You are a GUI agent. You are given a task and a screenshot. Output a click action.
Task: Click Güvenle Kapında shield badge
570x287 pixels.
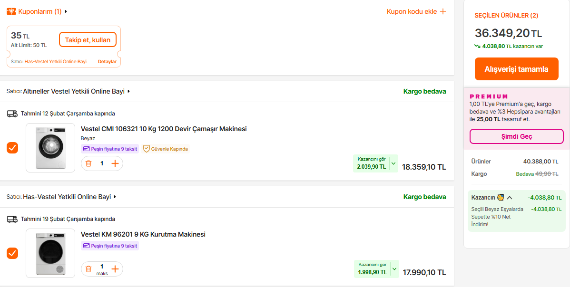tap(166, 149)
